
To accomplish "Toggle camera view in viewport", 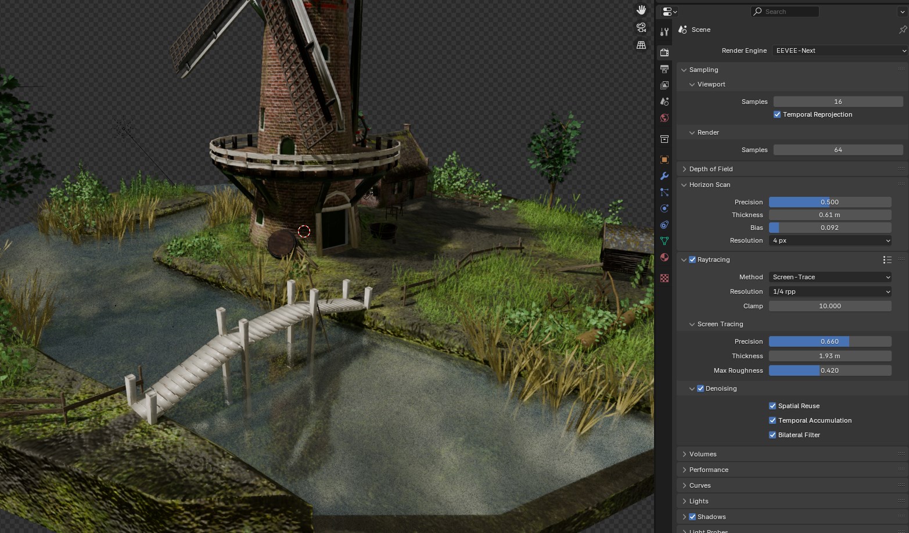I will 641,27.
